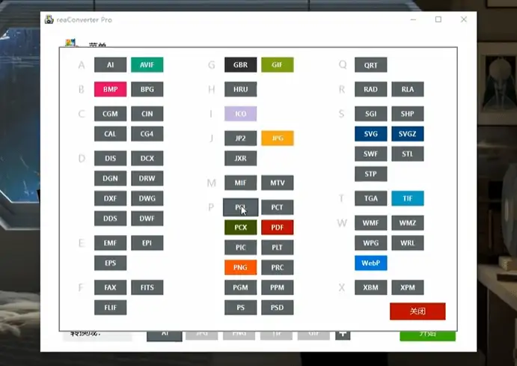This screenshot has height=366, width=517.
Task: Pick the orange JPG format button
Action: (x=277, y=138)
